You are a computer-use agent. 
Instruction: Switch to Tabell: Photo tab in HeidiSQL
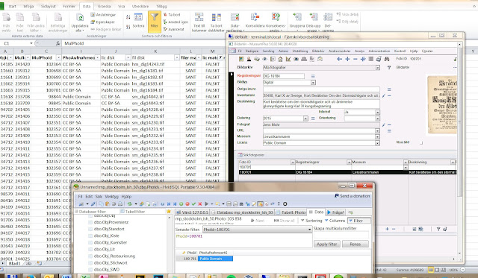click(x=291, y=212)
